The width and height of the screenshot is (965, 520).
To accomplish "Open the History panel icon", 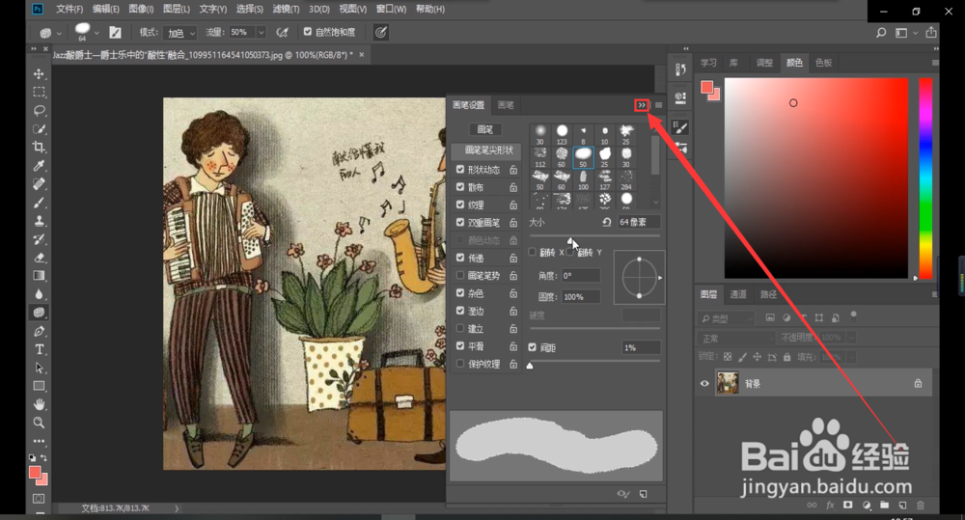I will tap(680, 69).
